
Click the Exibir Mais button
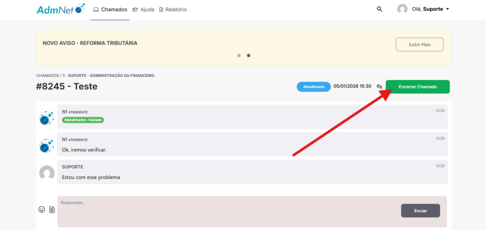tap(420, 45)
